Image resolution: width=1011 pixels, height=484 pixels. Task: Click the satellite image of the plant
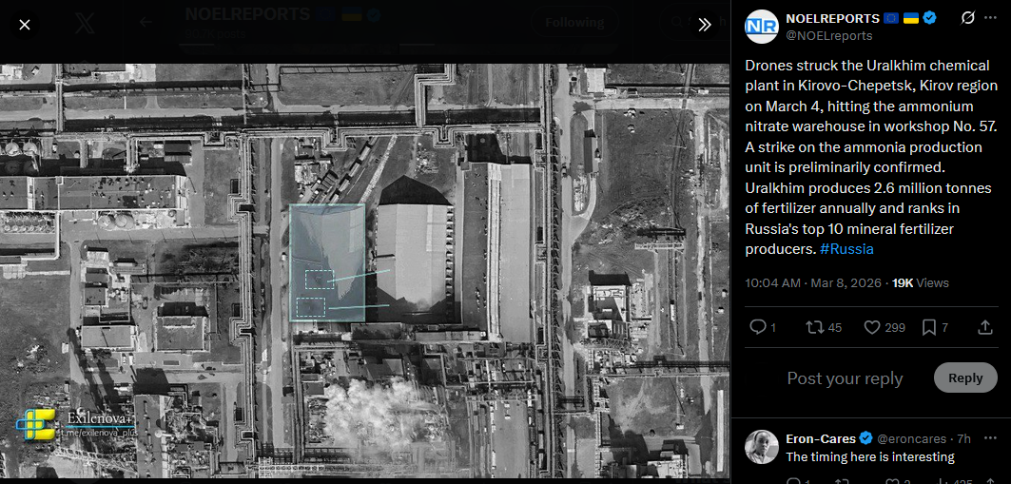365,271
